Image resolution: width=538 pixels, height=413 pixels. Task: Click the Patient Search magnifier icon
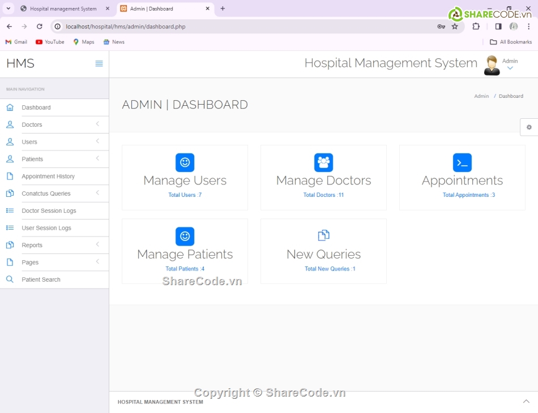tap(10, 279)
